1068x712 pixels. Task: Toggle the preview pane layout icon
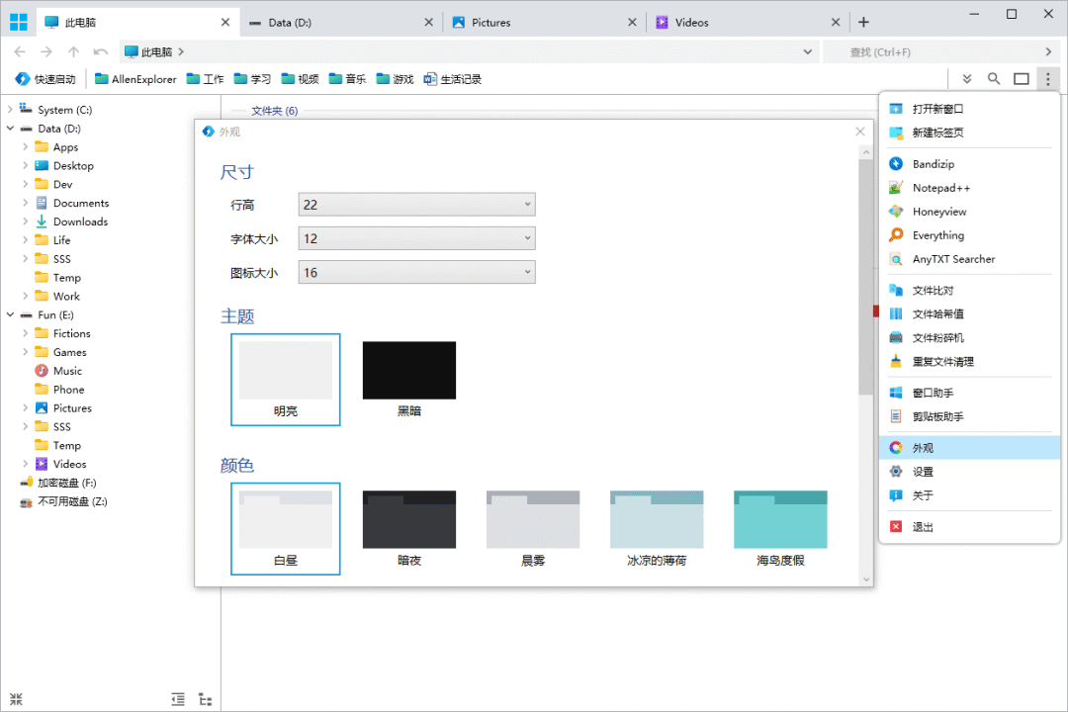pos(1021,79)
